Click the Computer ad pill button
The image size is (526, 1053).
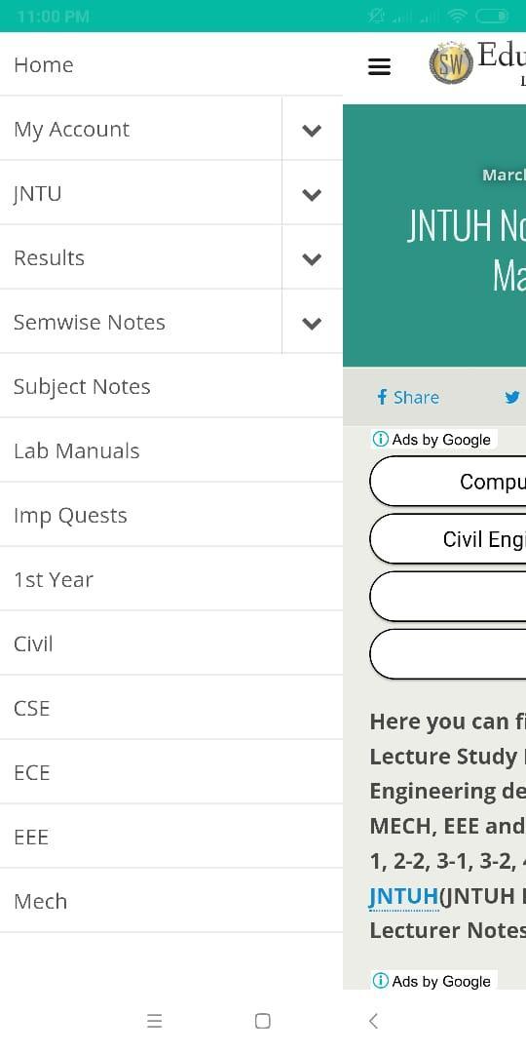[x=448, y=481]
